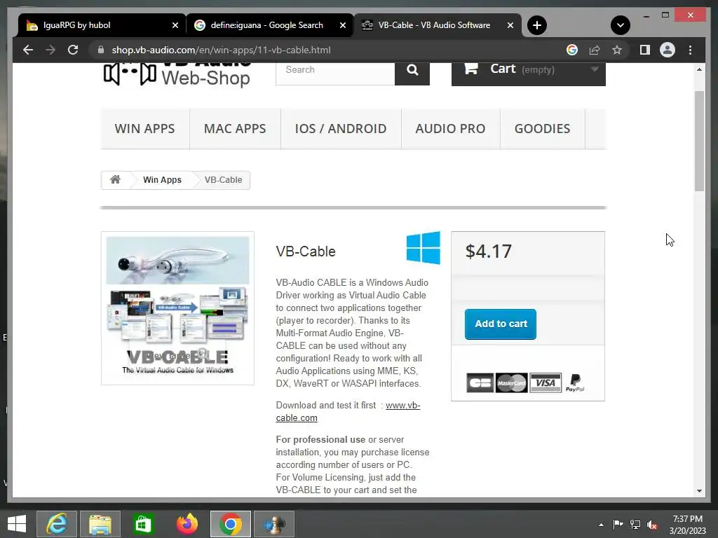
Task: Click the padlock site info icon
Action: 101,50
